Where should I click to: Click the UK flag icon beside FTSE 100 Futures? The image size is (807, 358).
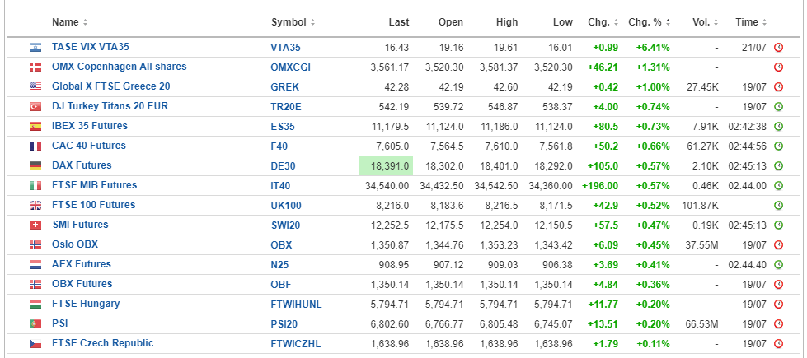[35, 206]
